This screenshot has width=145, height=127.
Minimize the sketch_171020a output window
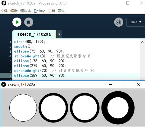[x=111, y=84]
